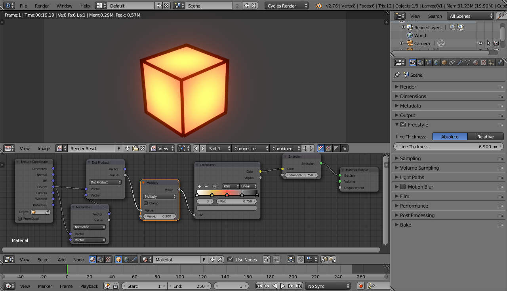Choose Line Style shader source icon
507x291 pixels.
click(x=134, y=259)
